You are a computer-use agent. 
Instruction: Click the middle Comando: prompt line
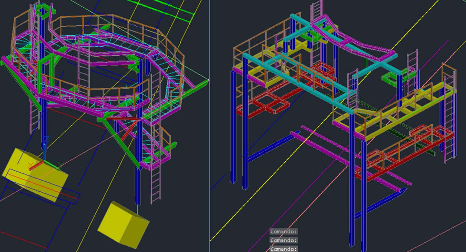tap(284, 240)
